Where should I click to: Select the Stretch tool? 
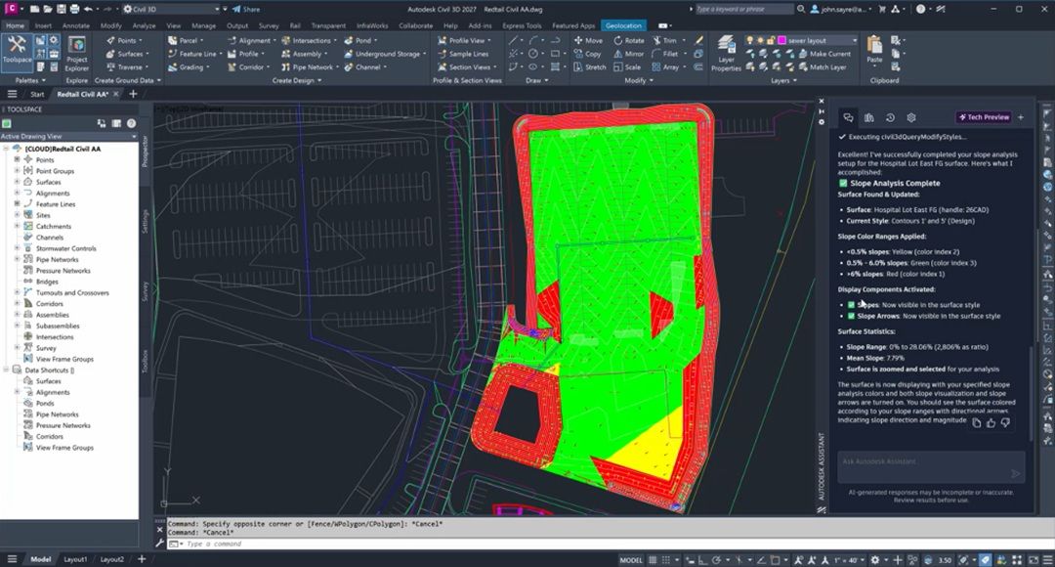click(589, 67)
